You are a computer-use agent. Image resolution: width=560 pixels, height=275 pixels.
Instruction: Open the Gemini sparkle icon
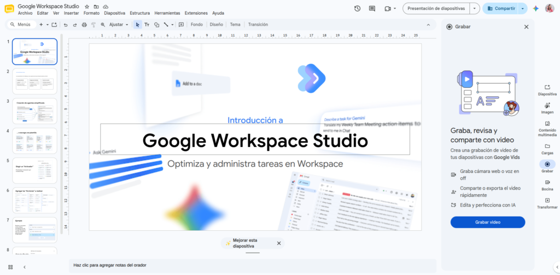(x=535, y=9)
